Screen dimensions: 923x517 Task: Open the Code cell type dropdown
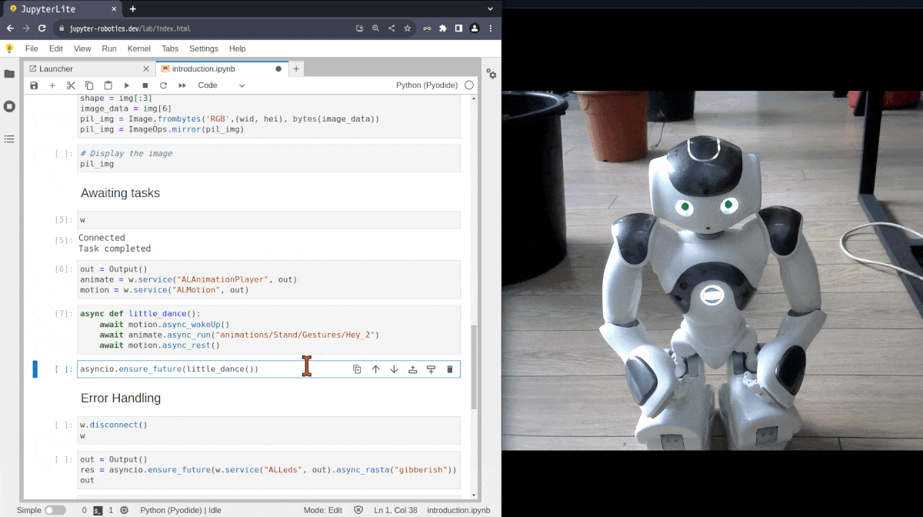point(218,85)
